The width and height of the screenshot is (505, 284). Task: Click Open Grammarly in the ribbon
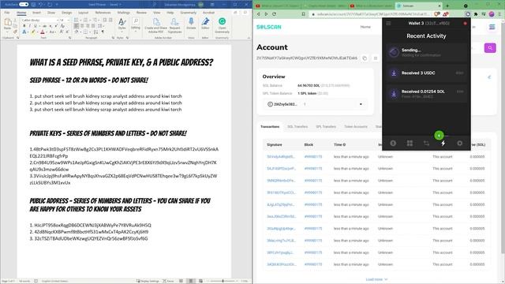pos(222,25)
